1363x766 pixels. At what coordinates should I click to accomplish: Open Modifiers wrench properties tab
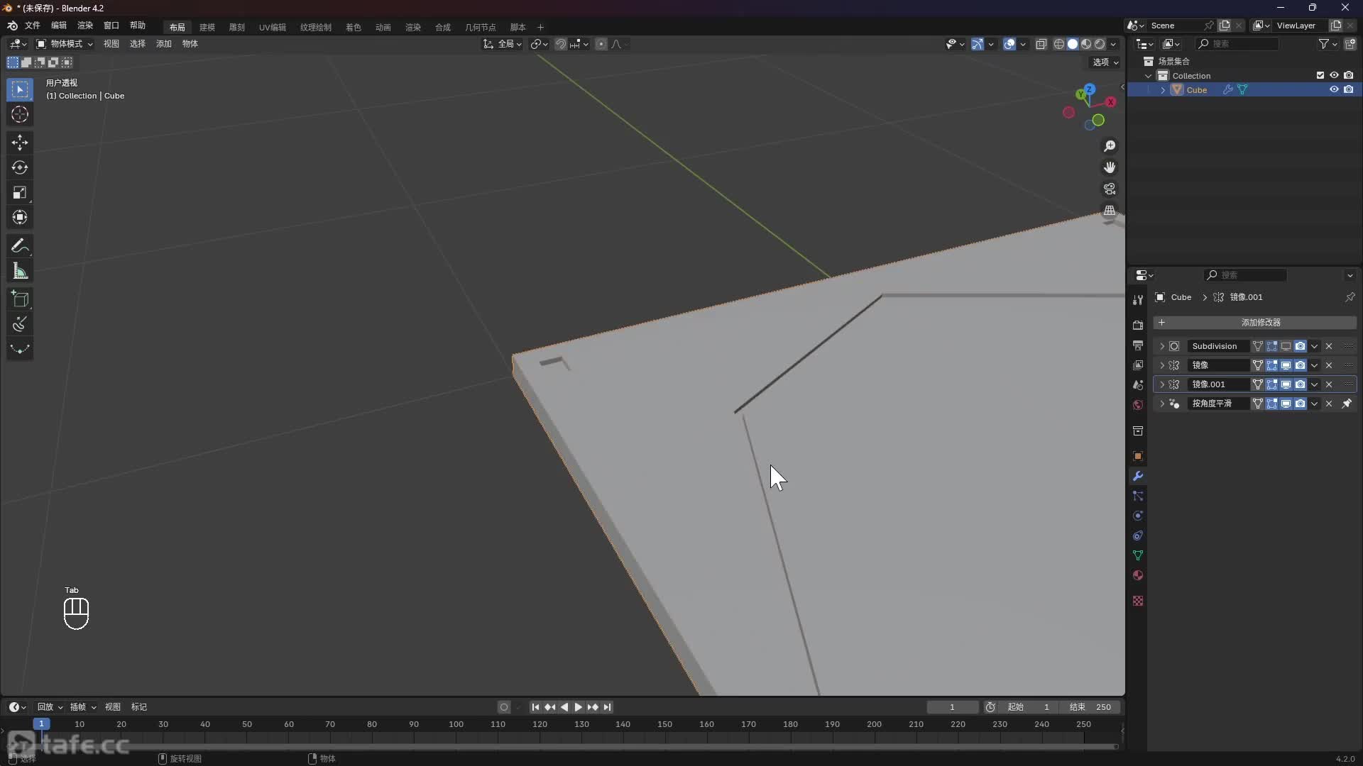pos(1138,476)
